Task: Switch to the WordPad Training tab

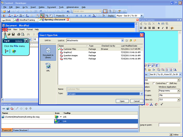Action: coord(26,20)
